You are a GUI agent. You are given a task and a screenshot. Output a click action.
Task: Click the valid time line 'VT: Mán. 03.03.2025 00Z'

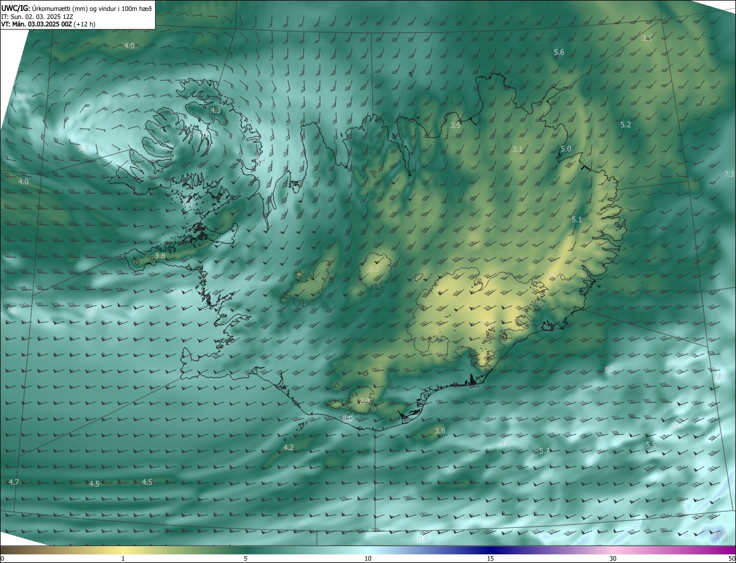click(36, 24)
